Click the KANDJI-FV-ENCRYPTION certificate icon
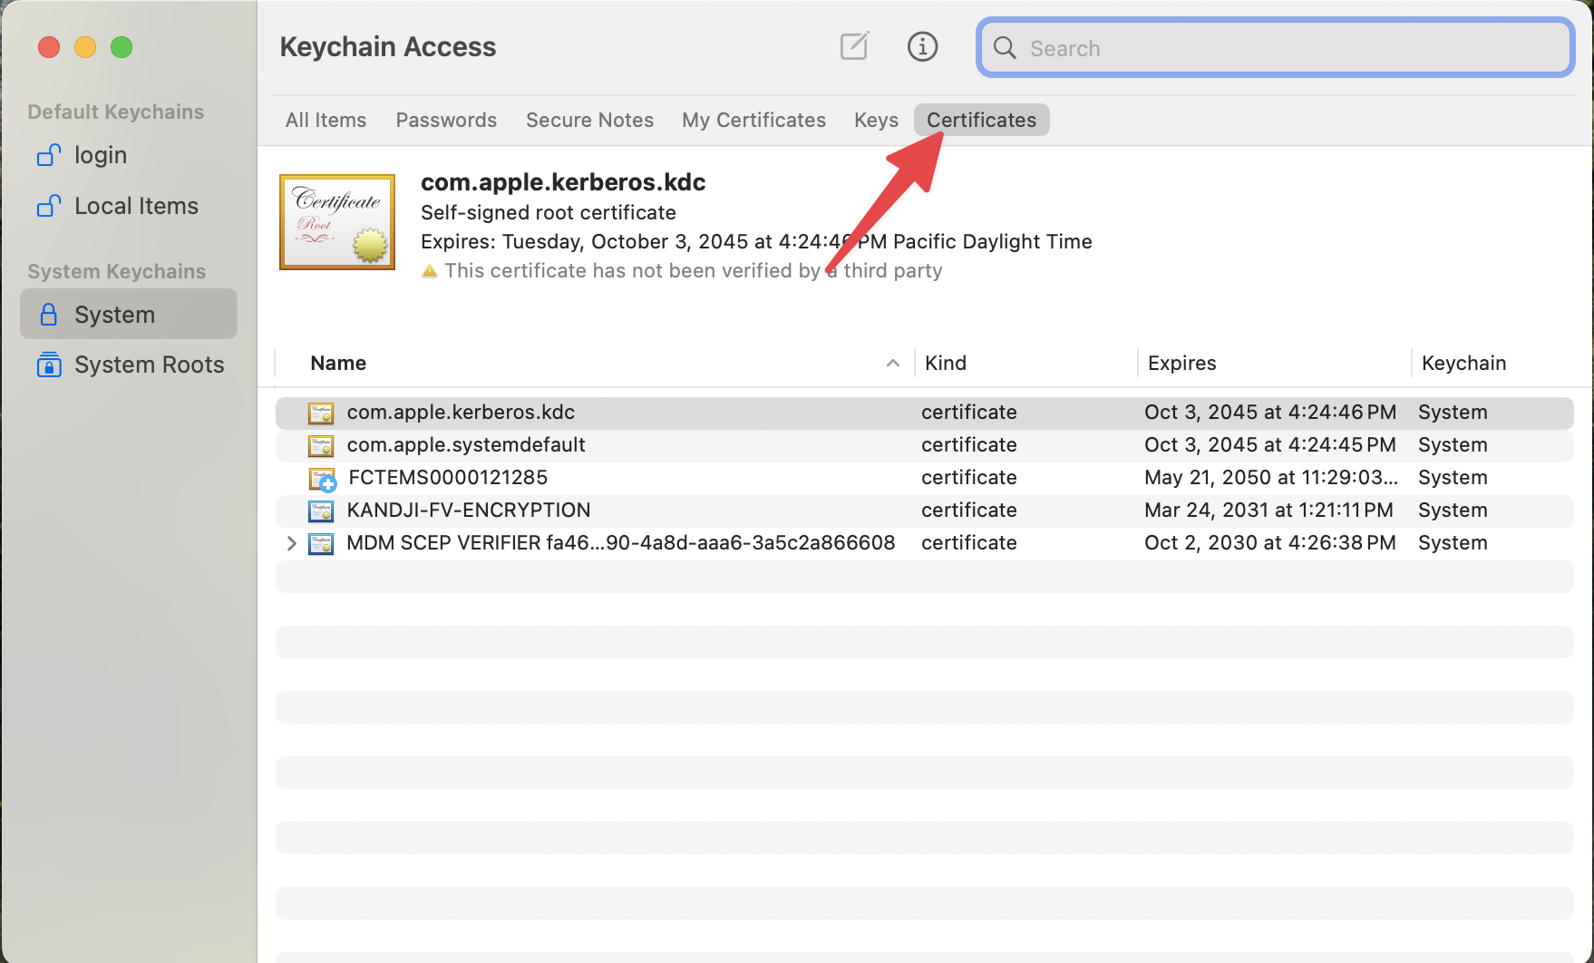 pyautogui.click(x=321, y=511)
